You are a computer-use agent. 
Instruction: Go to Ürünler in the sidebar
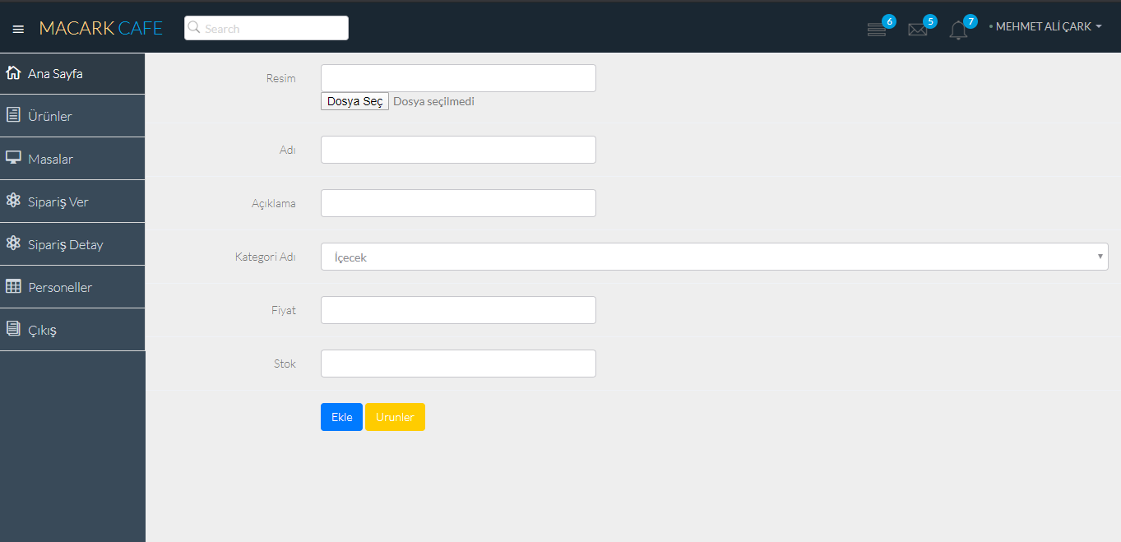pyautogui.click(x=72, y=116)
